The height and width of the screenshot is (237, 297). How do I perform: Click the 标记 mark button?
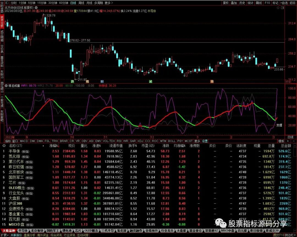point(275,3)
